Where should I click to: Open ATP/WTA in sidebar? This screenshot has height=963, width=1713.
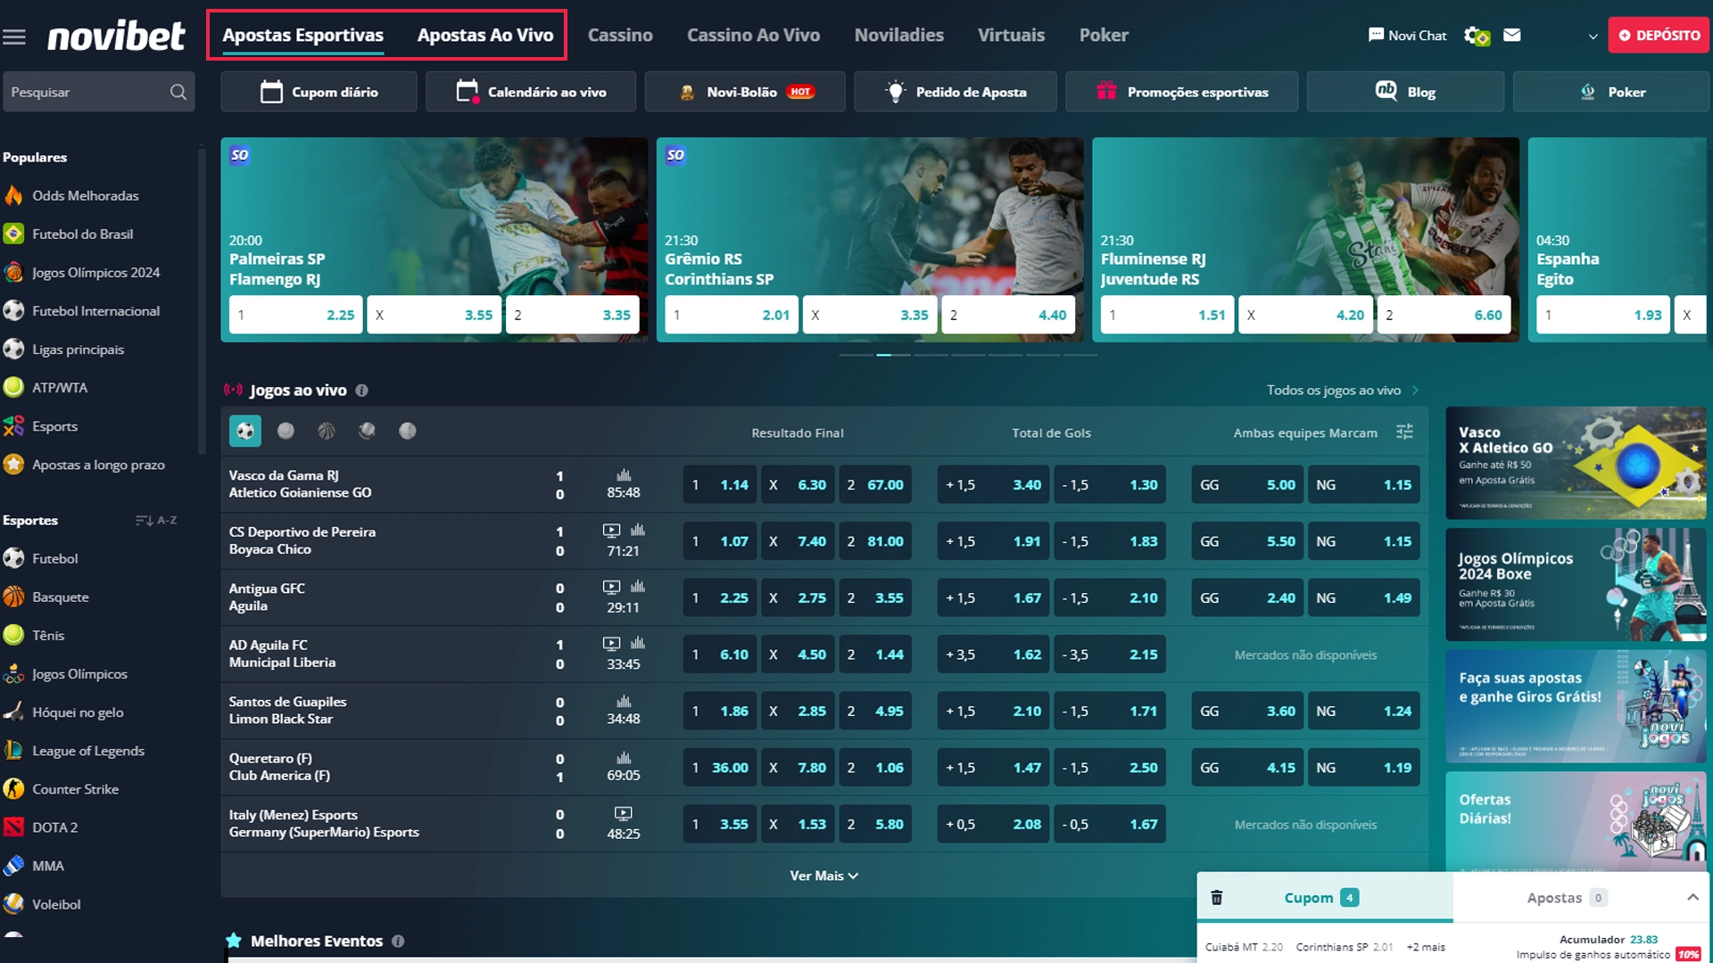pos(60,388)
